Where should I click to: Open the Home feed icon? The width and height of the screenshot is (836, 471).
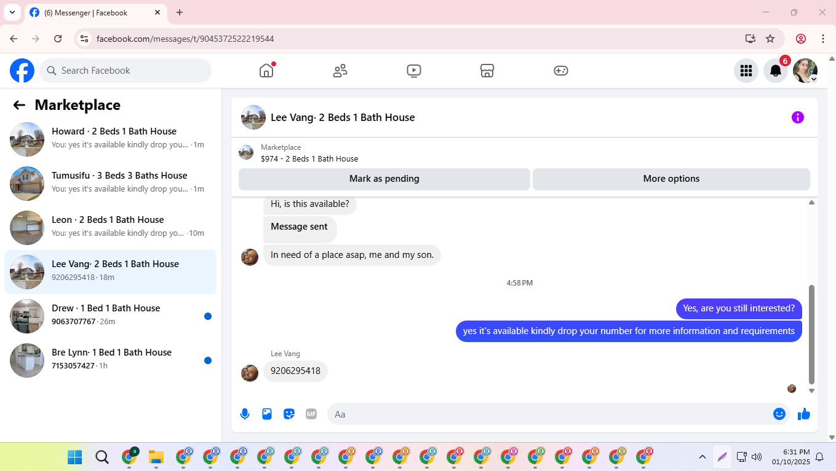(x=266, y=71)
